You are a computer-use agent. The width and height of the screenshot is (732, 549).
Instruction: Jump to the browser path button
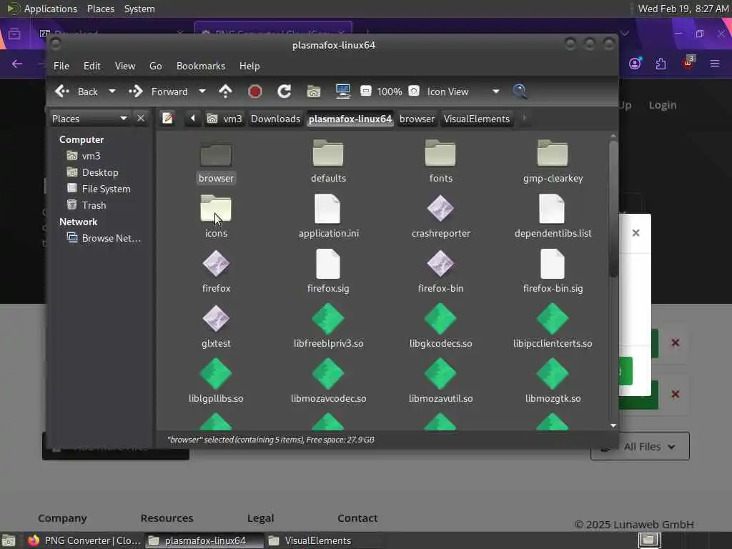pyautogui.click(x=417, y=119)
